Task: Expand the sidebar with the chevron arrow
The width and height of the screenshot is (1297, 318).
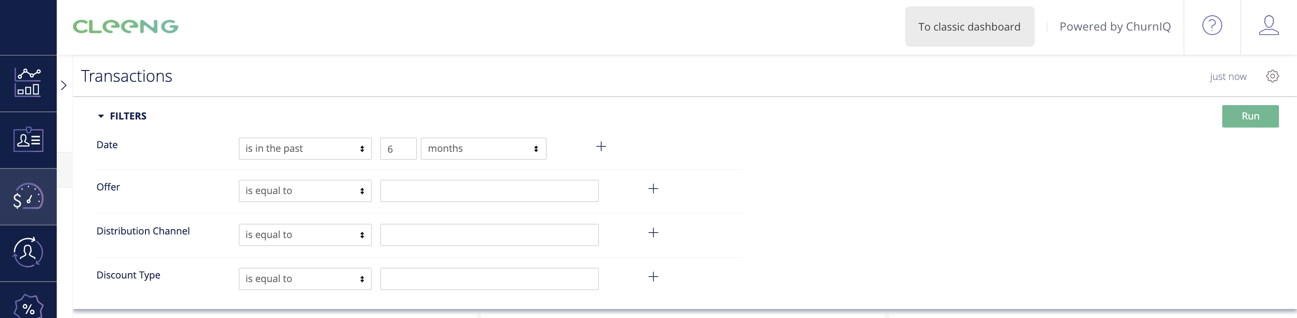Action: pyautogui.click(x=64, y=85)
